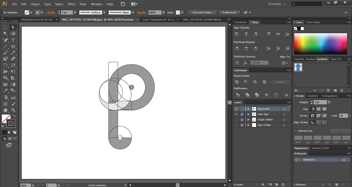Screen dimensions: 352x187
Task: Click the Preferences button
Action: [229, 13]
